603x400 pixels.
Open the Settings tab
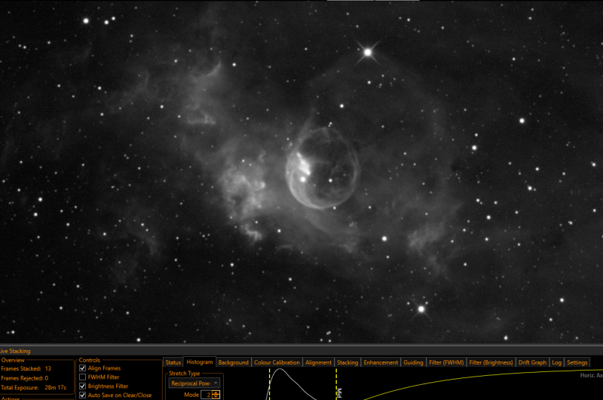[x=577, y=362]
